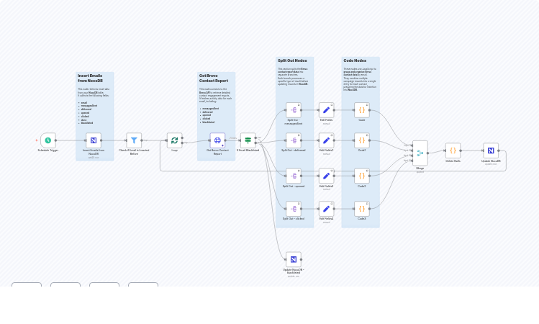Click the Code Nodes sticky note heading
The width and height of the screenshot is (539, 324).
(x=355, y=61)
